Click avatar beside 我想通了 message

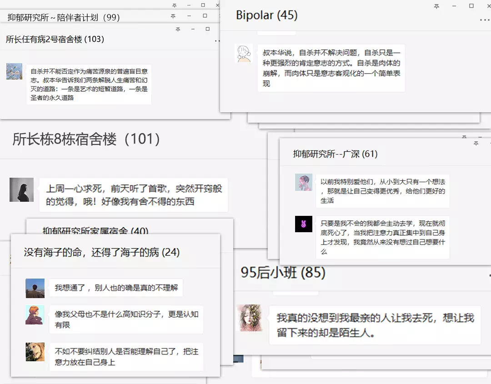coord(35,288)
